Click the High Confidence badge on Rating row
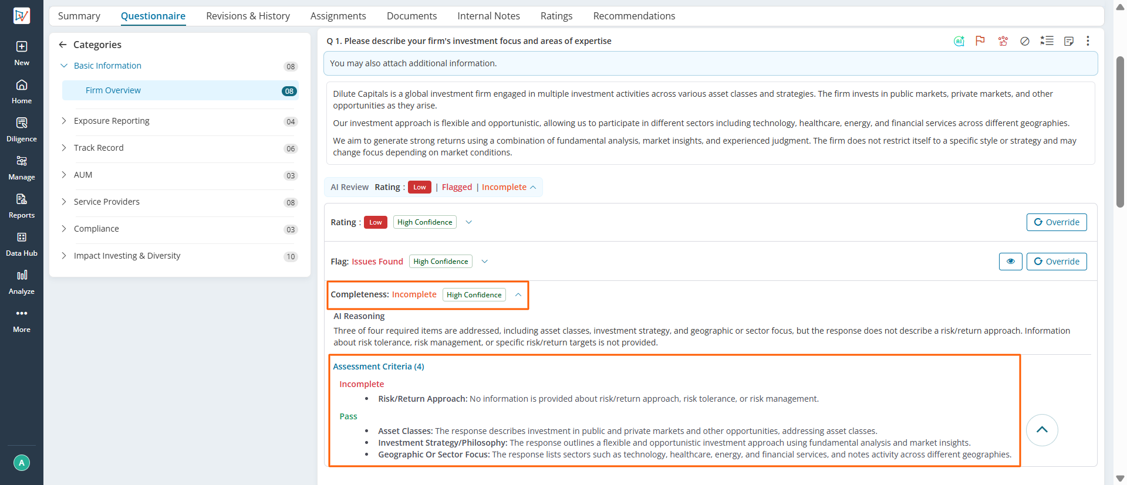The width and height of the screenshot is (1127, 485). 425,222
